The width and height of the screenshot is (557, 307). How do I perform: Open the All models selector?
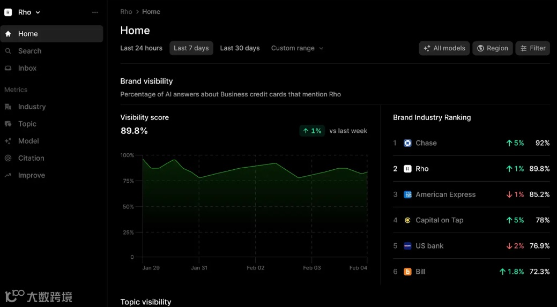coord(444,48)
